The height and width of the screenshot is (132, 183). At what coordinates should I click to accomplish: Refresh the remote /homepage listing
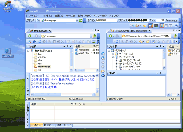point(40,42)
